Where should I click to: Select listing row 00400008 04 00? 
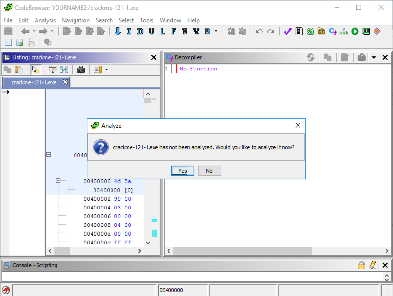(x=107, y=225)
